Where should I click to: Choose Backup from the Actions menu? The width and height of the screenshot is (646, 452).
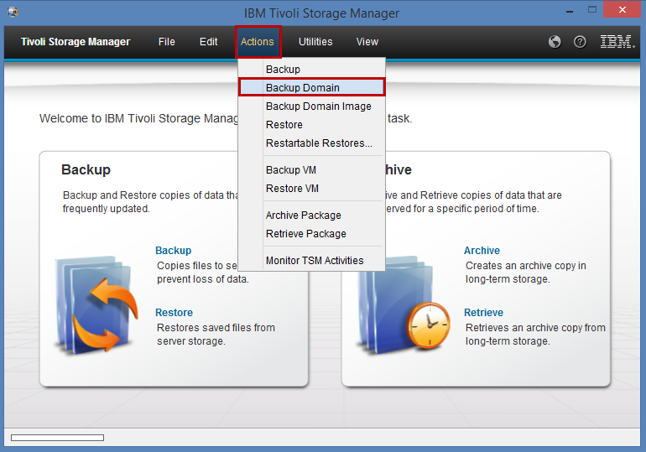312,69
